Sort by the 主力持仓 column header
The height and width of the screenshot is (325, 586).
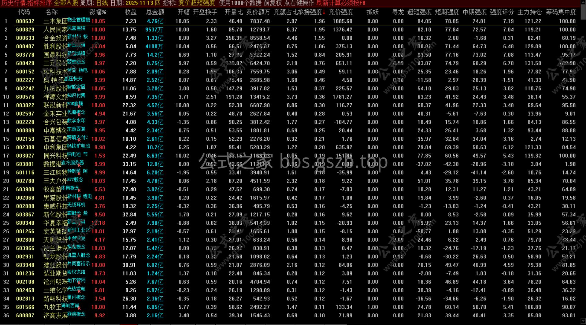click(530, 12)
